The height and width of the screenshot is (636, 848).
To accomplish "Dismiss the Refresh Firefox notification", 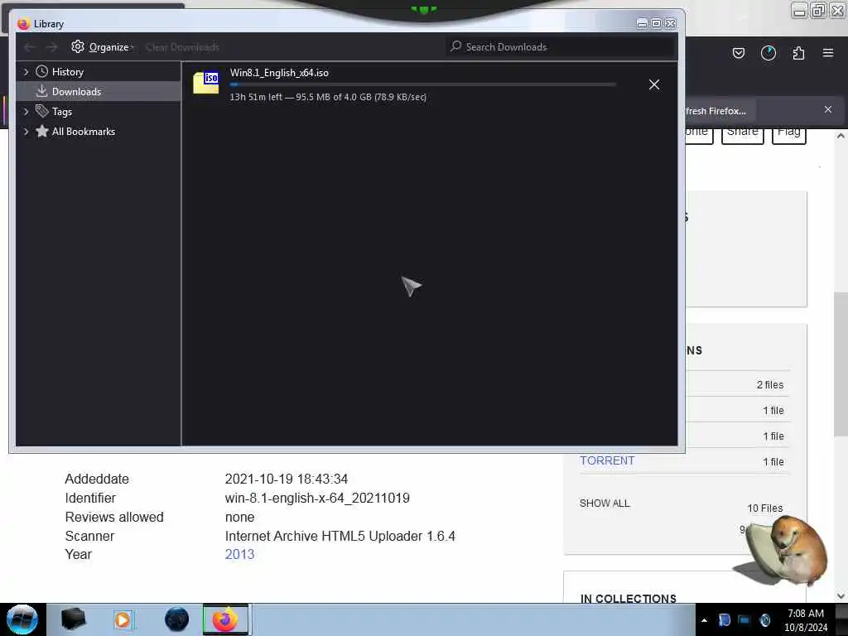I will (828, 109).
